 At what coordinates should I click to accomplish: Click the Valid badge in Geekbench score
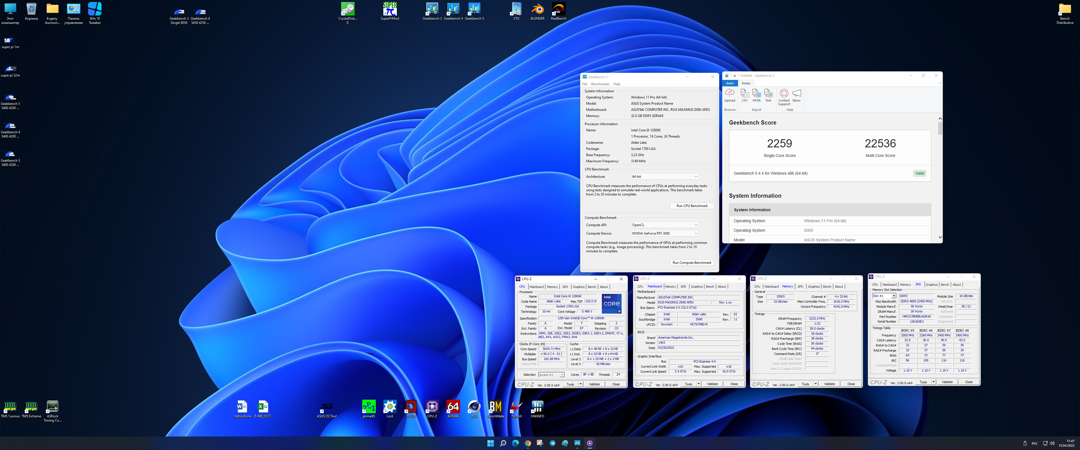tap(919, 173)
